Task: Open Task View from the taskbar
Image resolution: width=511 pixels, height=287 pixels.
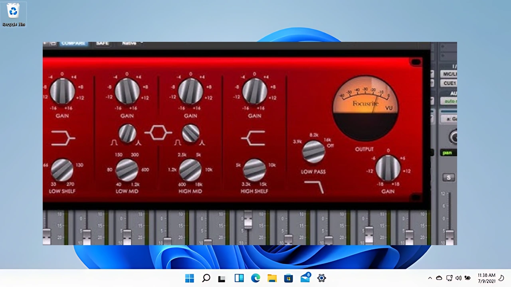Action: pyautogui.click(x=222, y=278)
